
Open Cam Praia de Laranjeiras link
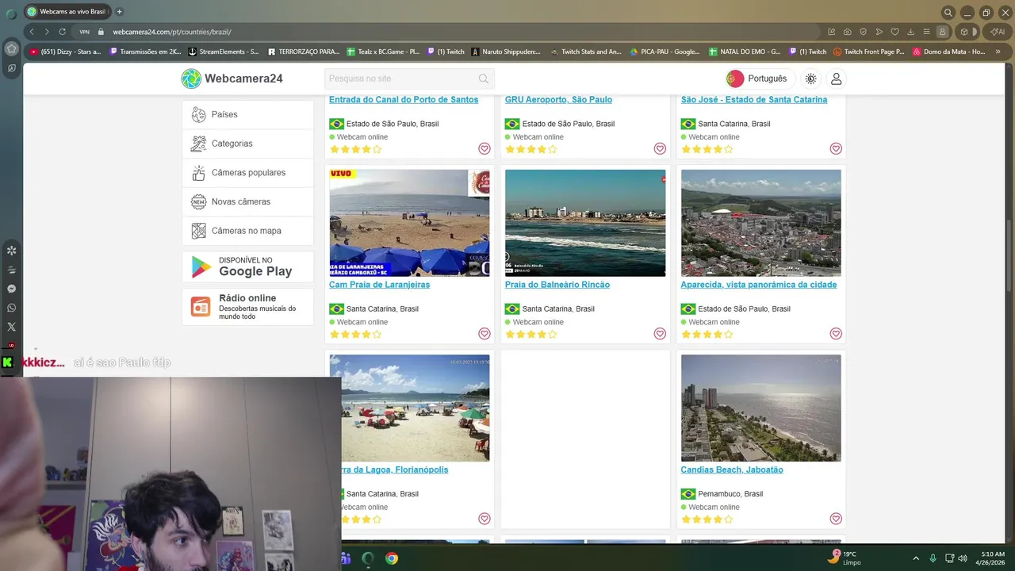(x=379, y=285)
